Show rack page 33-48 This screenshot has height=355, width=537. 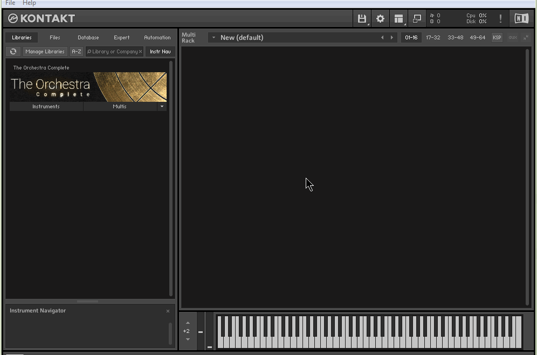point(455,38)
